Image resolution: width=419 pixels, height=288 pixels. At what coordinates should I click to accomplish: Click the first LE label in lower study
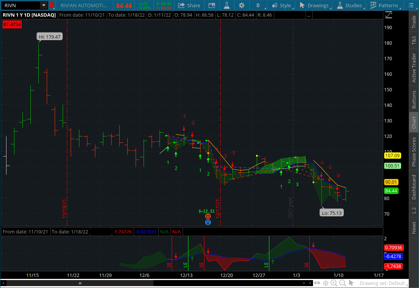pos(185,265)
